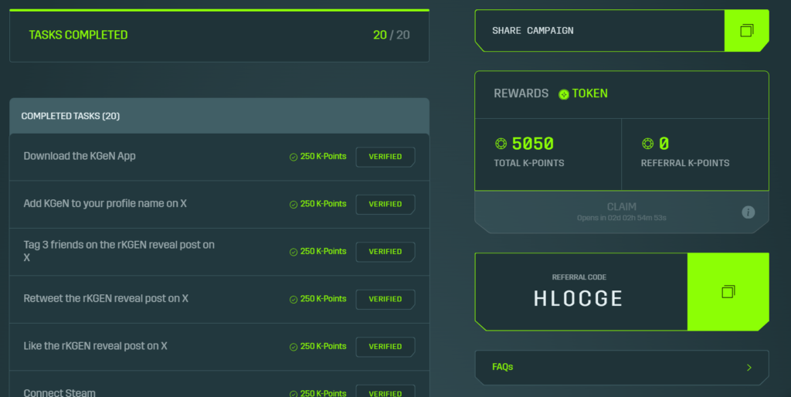This screenshot has width=791, height=397.
Task: Select the REWARDS label tab
Action: [521, 93]
